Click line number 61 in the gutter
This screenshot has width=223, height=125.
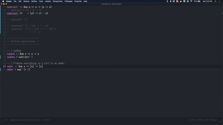click(x=5, y=66)
